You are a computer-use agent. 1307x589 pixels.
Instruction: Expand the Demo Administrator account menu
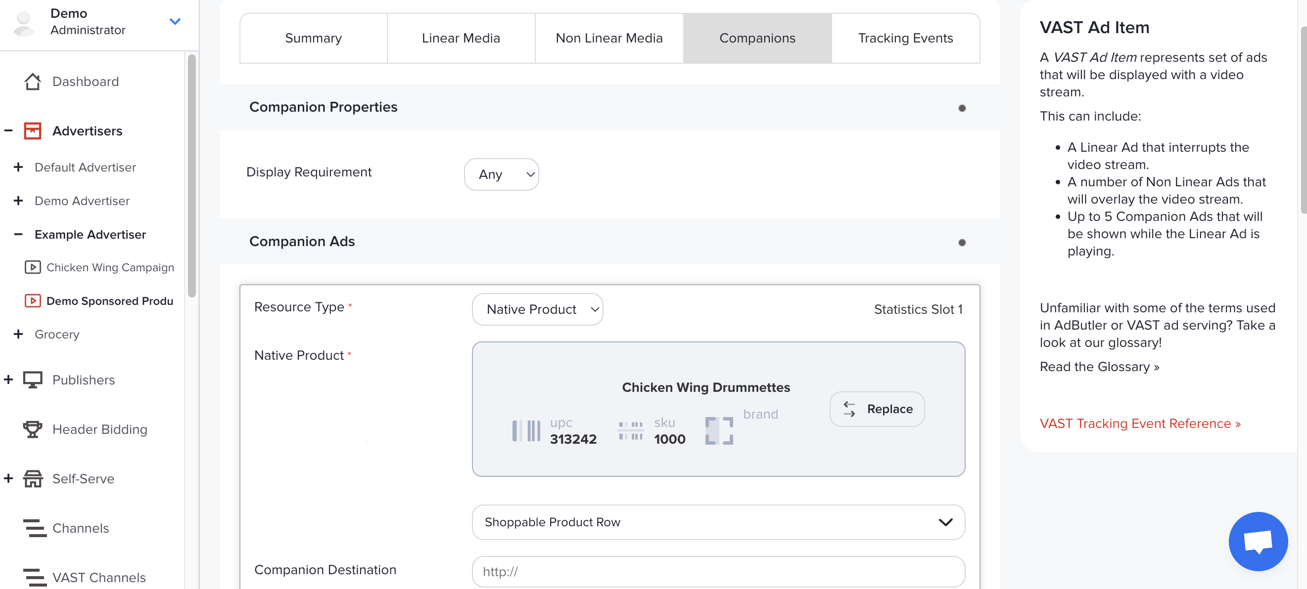tap(175, 21)
